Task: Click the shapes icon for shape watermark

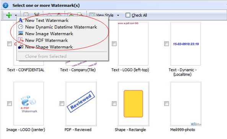Action: coord(21,47)
